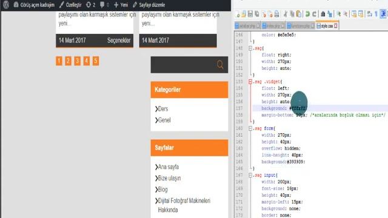Select the style.css tab

[327, 25]
